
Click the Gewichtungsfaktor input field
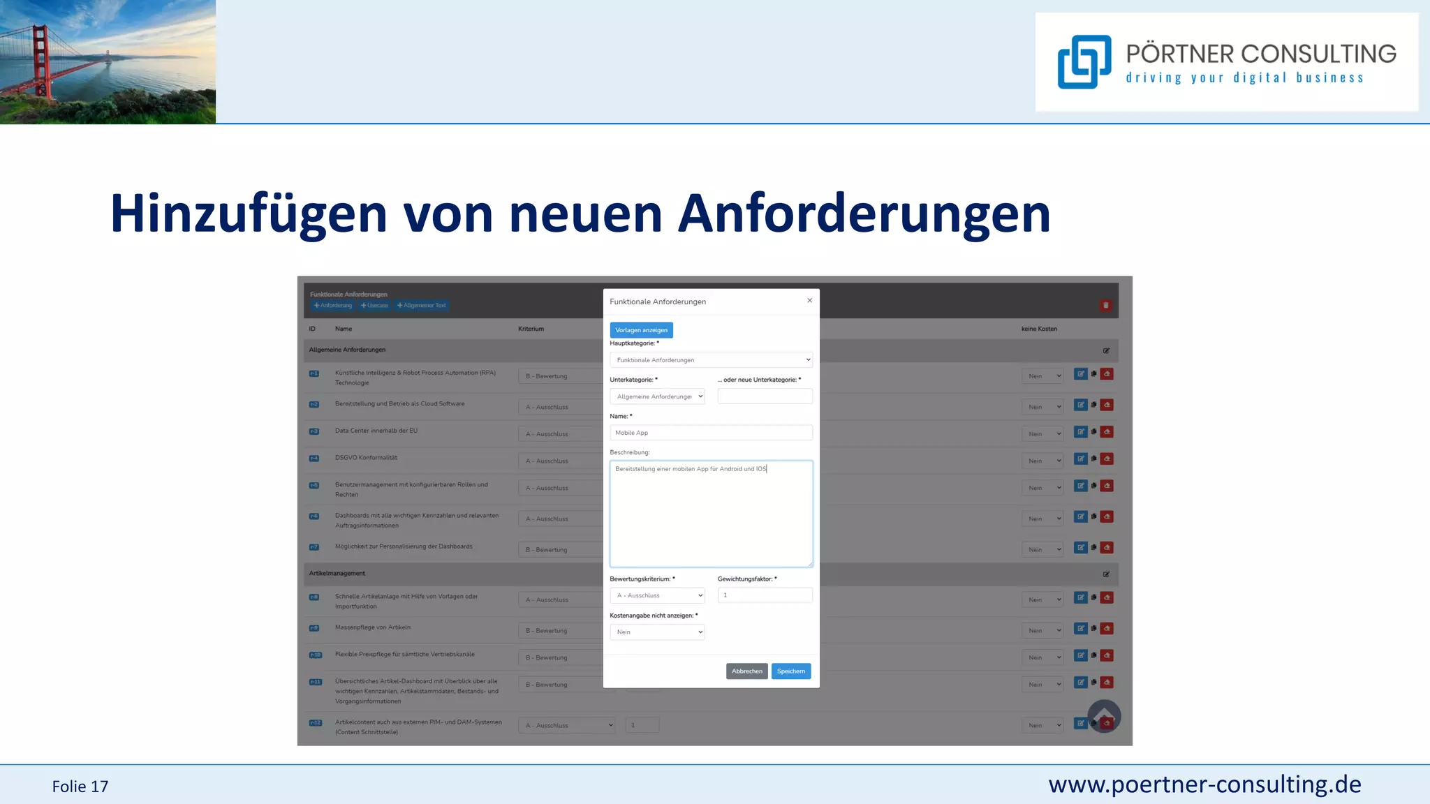point(765,595)
